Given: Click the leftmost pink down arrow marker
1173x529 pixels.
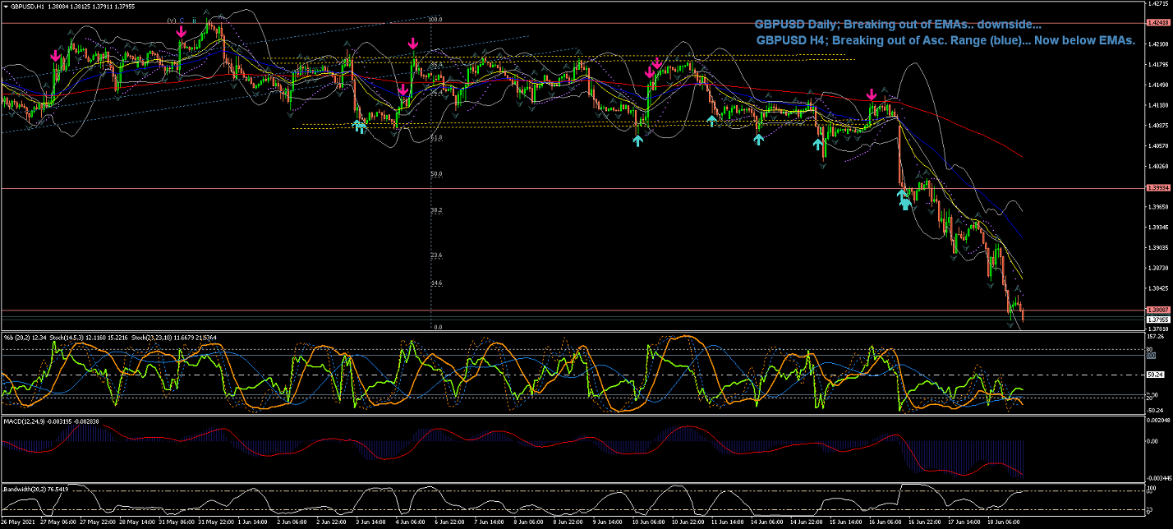Looking at the screenshot, I should tap(55, 57).
